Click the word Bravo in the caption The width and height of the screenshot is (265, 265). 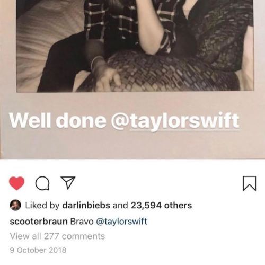[82, 222]
